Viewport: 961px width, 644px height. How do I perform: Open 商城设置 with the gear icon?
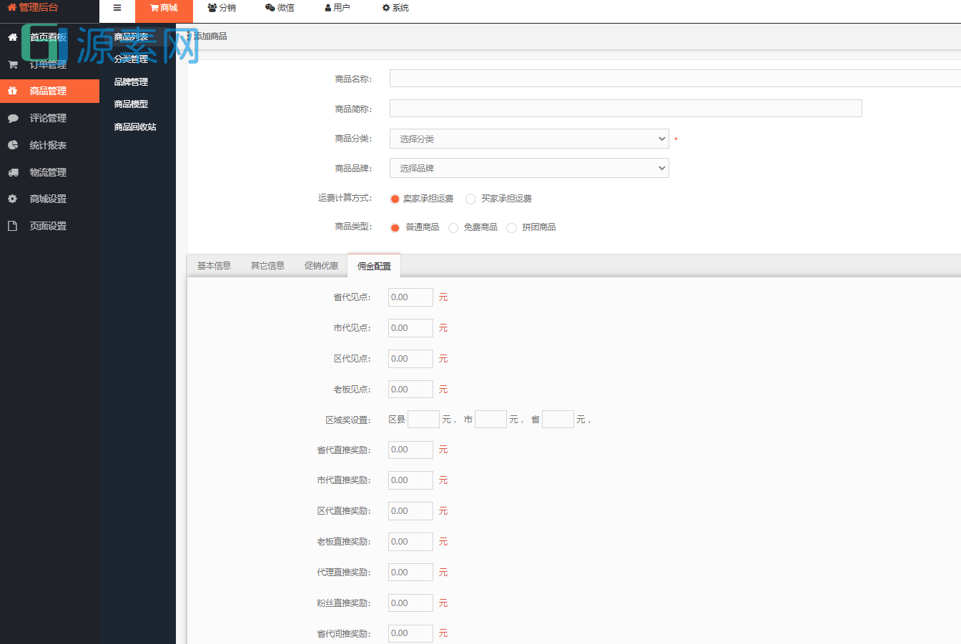coord(11,199)
